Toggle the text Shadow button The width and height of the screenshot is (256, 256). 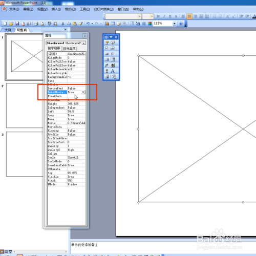click(x=176, y=16)
